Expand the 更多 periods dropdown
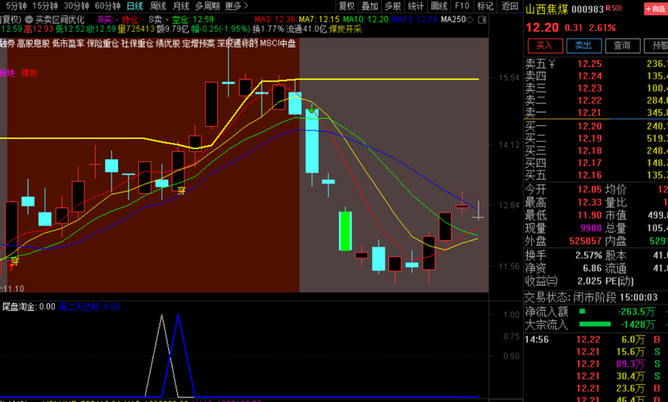Screen dimensions: 668x402 236,6
